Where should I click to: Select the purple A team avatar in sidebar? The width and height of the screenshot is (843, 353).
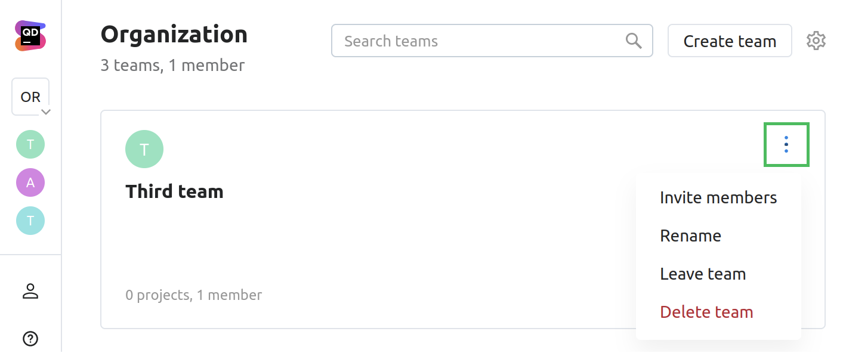pyautogui.click(x=30, y=182)
